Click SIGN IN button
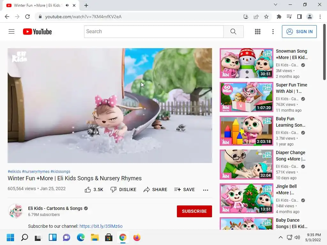This screenshot has height=245, width=327. (x=299, y=32)
